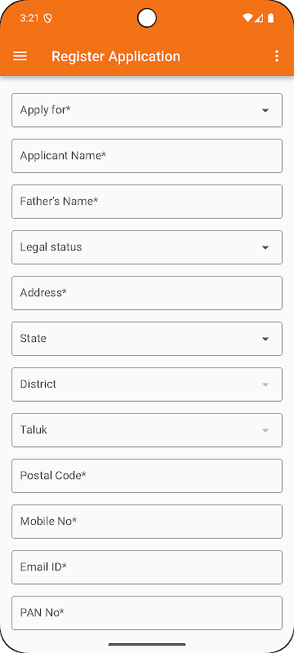Open the Taluk dropdown

pos(147,430)
